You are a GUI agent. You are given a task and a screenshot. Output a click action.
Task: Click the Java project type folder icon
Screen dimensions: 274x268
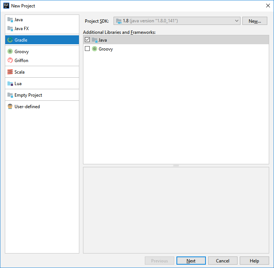pyautogui.click(x=10, y=20)
